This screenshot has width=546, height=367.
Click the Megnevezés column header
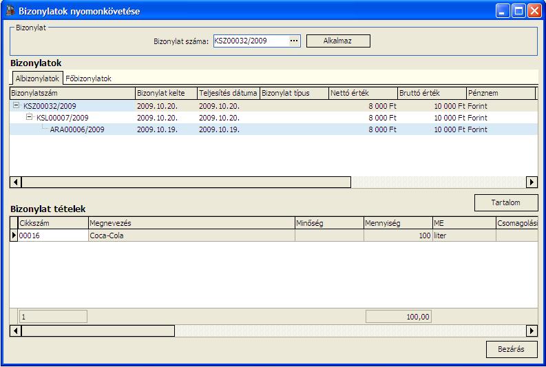click(x=191, y=223)
